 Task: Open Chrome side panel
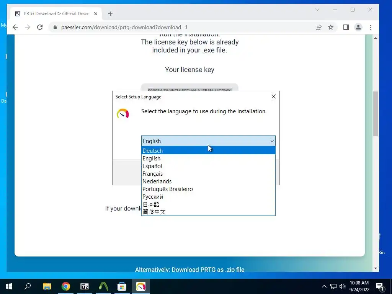[346, 27]
